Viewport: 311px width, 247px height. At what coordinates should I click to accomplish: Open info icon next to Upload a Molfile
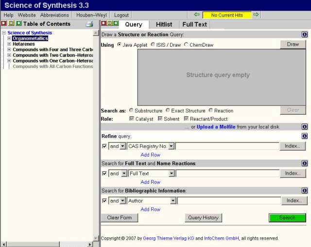[x=305, y=126]
